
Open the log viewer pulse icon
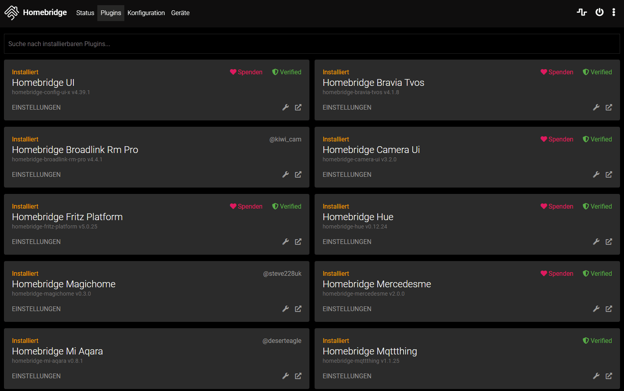(x=582, y=12)
